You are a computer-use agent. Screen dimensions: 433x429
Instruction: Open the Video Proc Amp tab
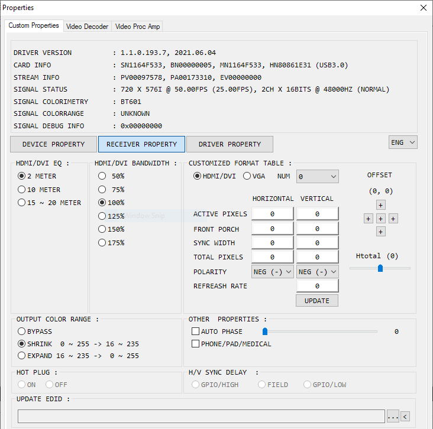click(x=137, y=27)
